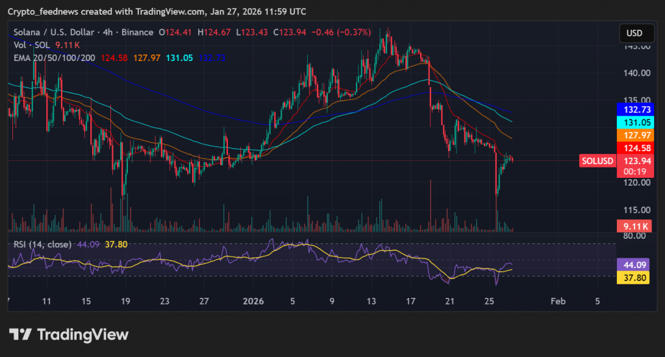This screenshot has width=665, height=357.
Task: Click the purple 44.09 RSI axis label
Action: click(x=633, y=265)
